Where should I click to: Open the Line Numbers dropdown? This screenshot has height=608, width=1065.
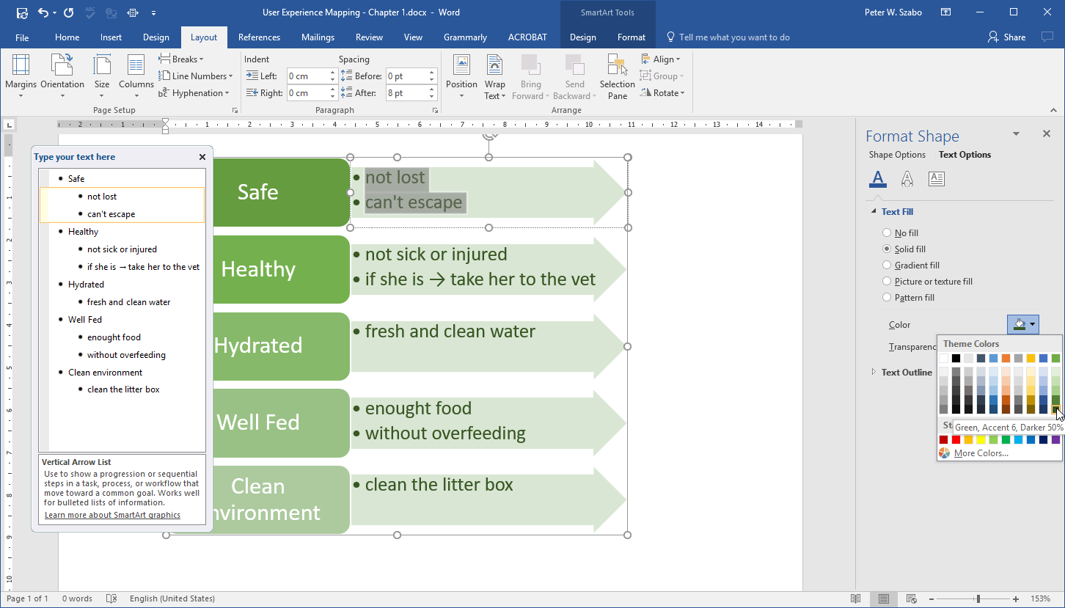click(x=196, y=76)
